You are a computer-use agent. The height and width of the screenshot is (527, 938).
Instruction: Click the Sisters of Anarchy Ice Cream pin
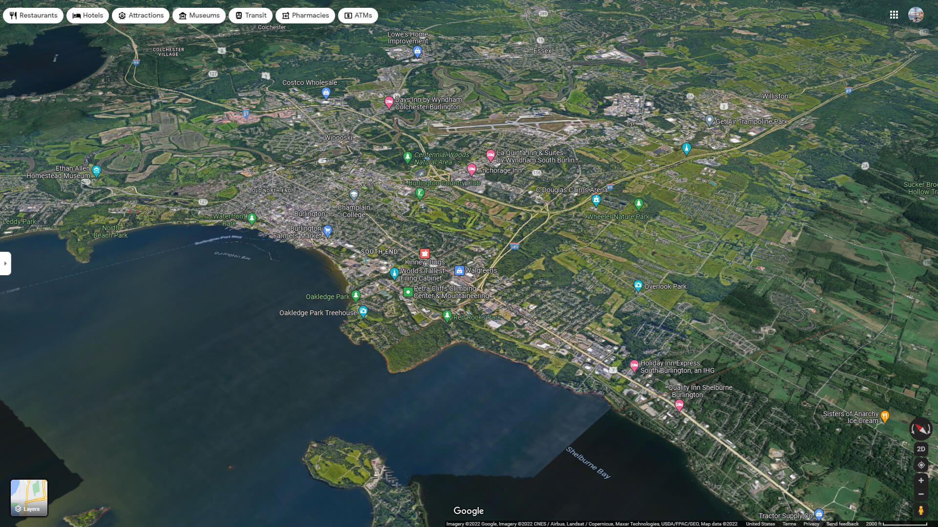click(885, 416)
